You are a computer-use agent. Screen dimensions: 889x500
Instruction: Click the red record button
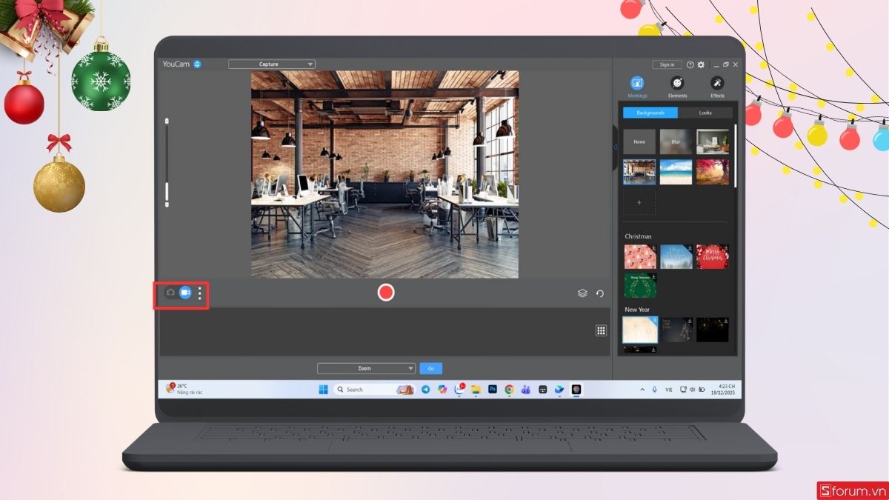pos(385,293)
